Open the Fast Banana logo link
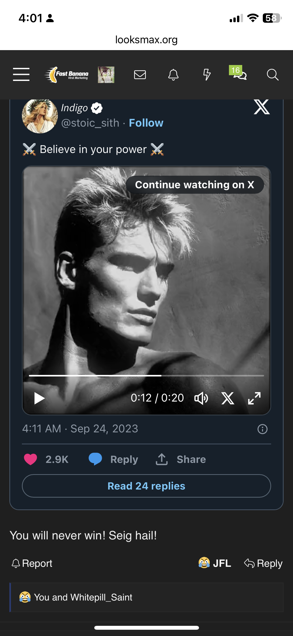The height and width of the screenshot is (636, 293). [67, 75]
